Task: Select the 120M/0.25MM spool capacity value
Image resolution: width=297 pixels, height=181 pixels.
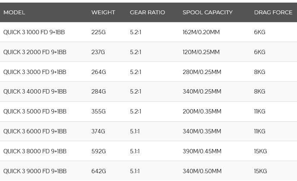Action: 201,52
